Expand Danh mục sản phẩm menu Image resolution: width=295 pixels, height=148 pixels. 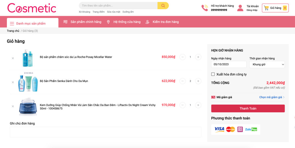click(33, 23)
